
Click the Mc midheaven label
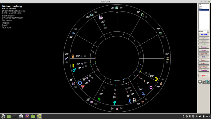101,18
